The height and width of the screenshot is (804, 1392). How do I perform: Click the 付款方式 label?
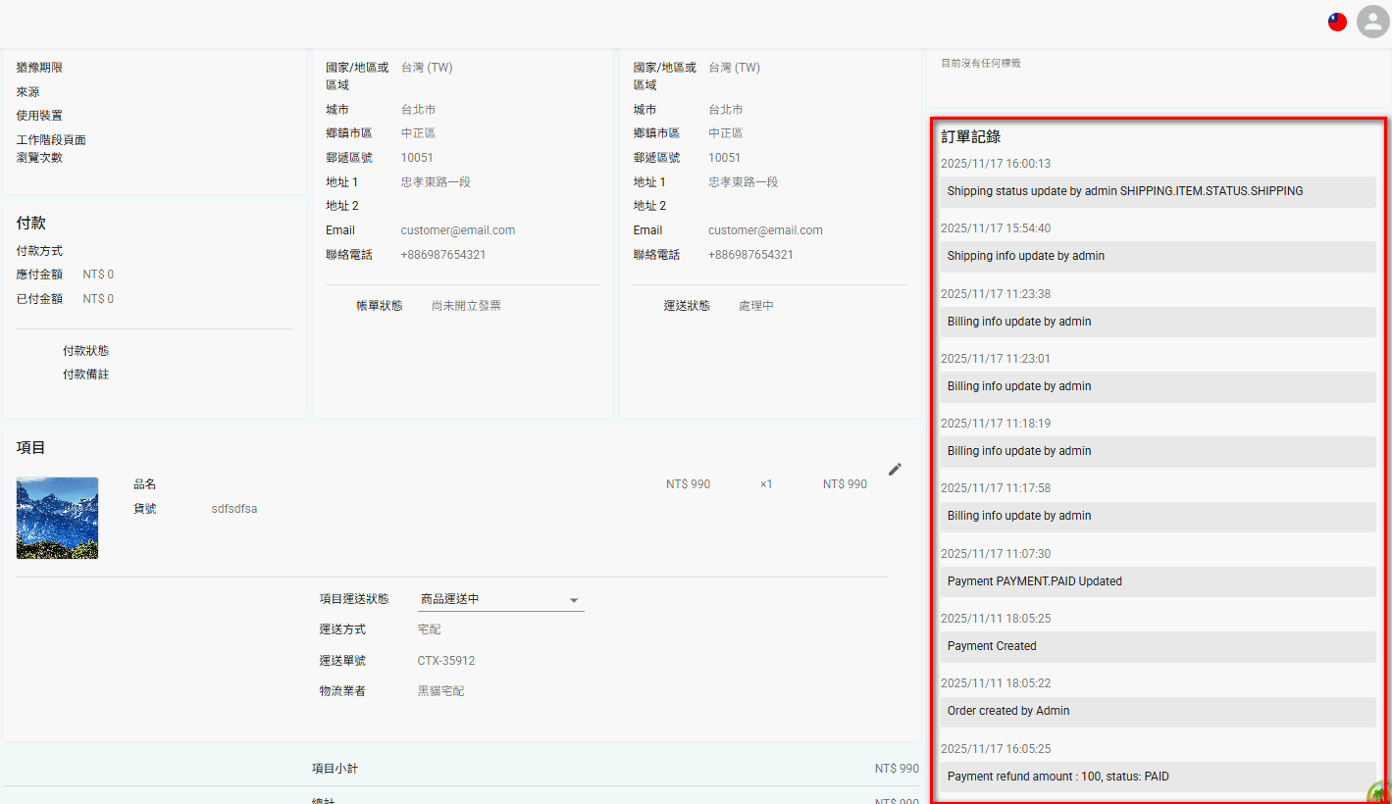39,251
